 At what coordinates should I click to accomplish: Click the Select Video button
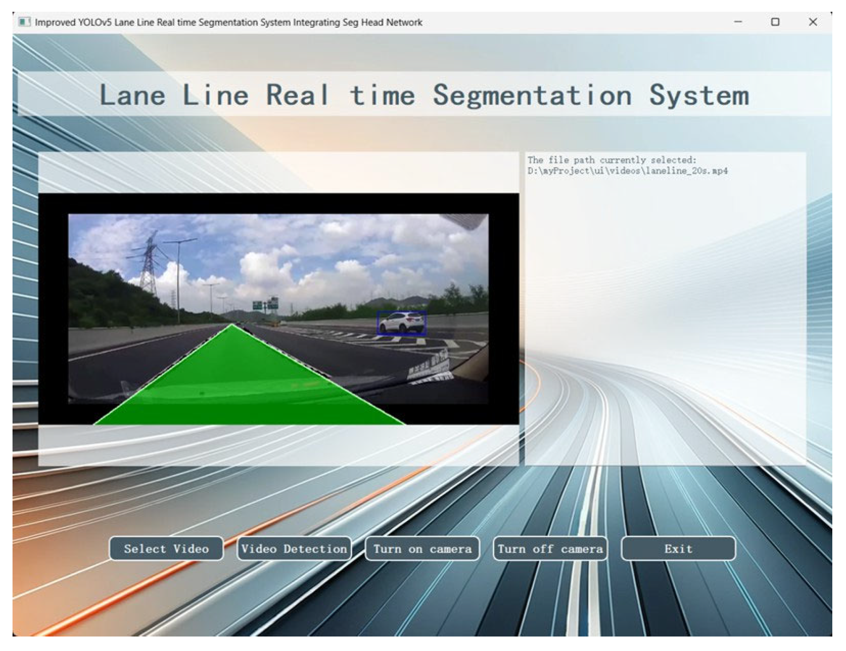166,549
